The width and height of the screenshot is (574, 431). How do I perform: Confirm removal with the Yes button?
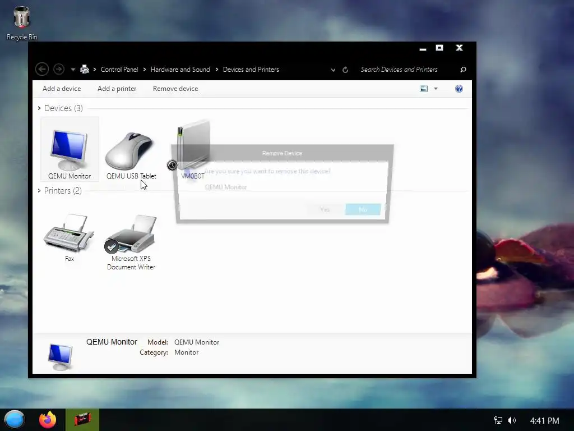click(x=325, y=209)
